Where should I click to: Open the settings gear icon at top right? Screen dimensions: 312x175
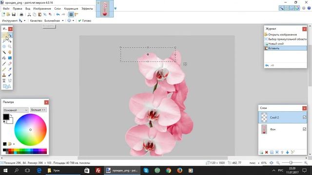[304, 8]
